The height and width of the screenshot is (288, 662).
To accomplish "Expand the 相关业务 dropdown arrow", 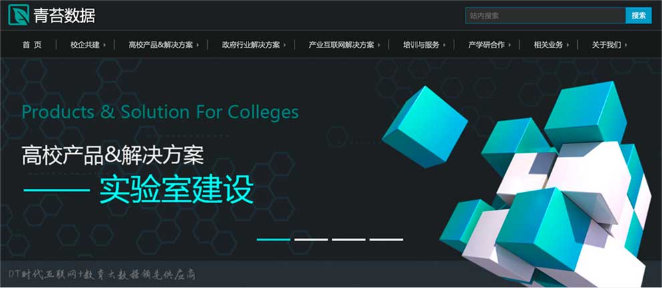I will (568, 45).
